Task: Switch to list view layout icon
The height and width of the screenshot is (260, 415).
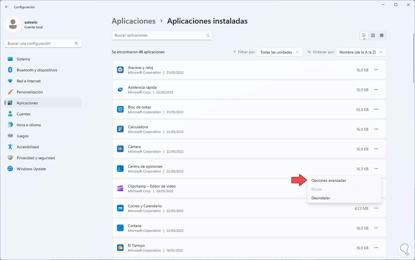Action: 364,35
